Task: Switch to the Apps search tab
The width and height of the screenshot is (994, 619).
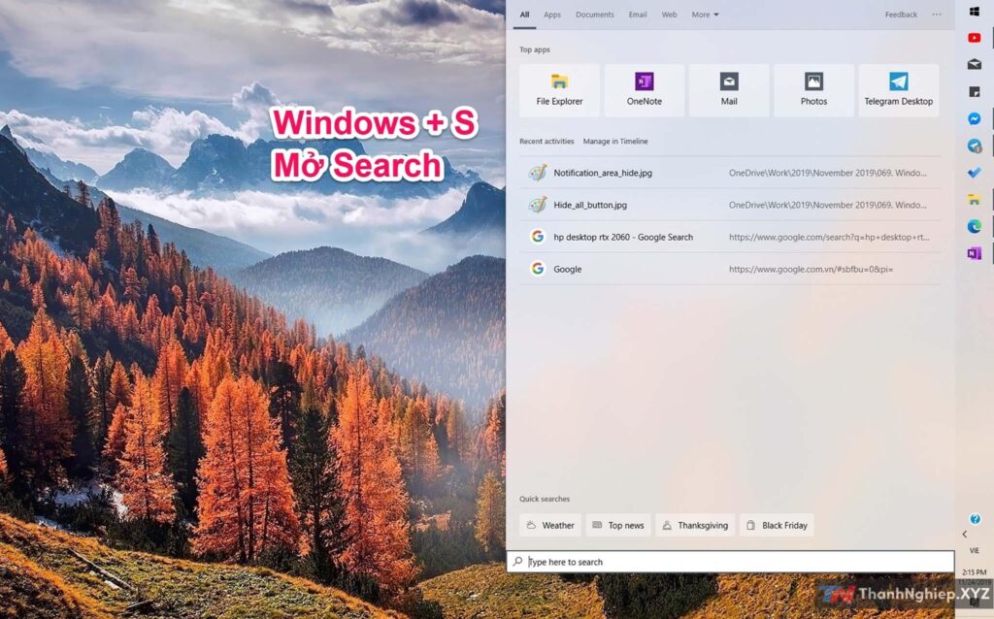Action: [552, 15]
